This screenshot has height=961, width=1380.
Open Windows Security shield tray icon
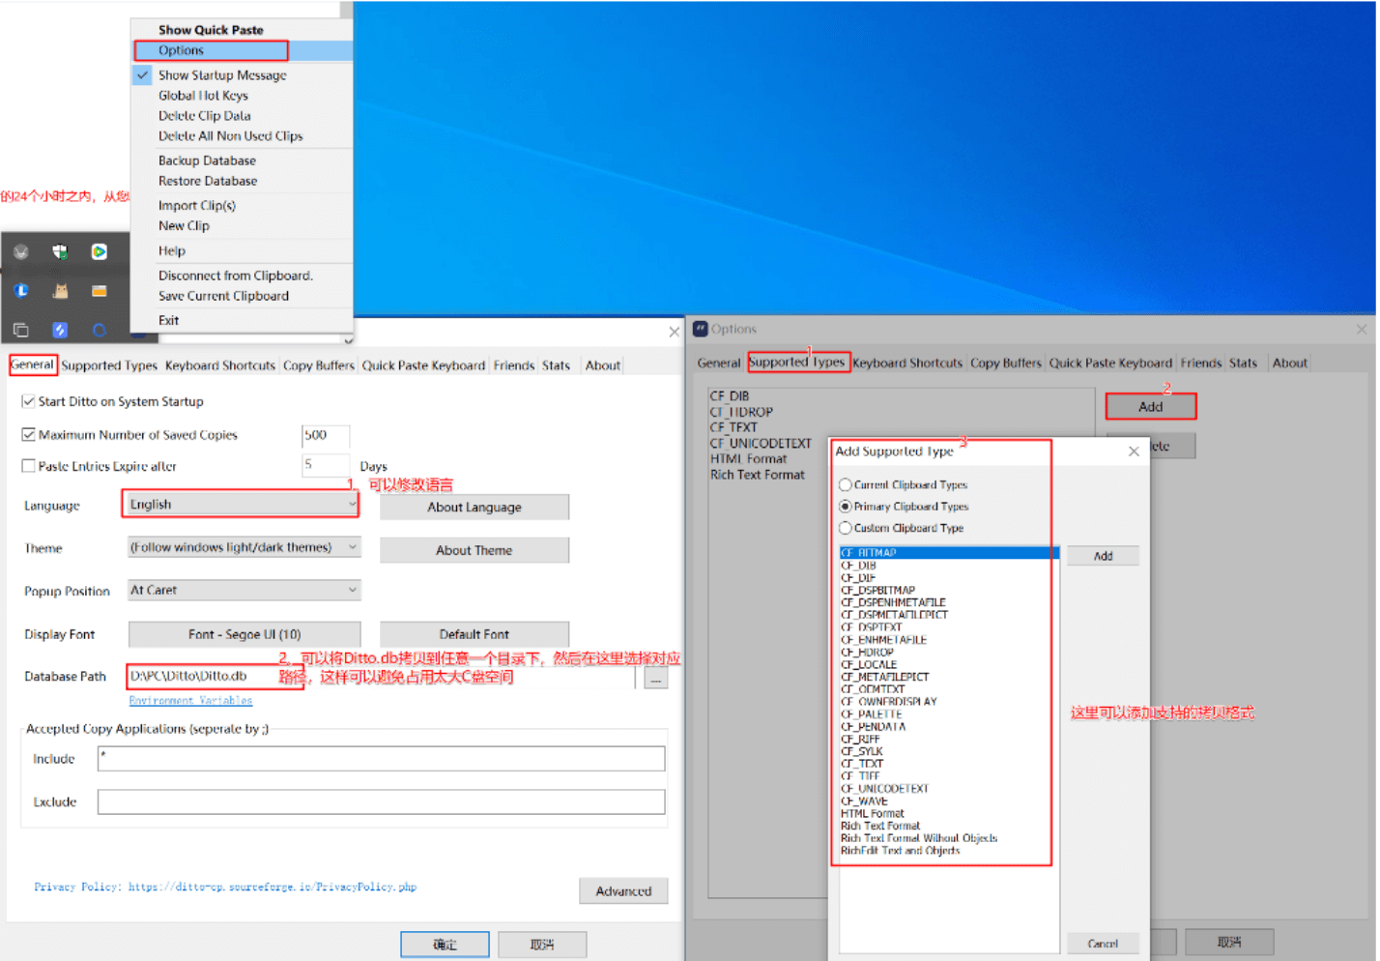pyautogui.click(x=60, y=252)
